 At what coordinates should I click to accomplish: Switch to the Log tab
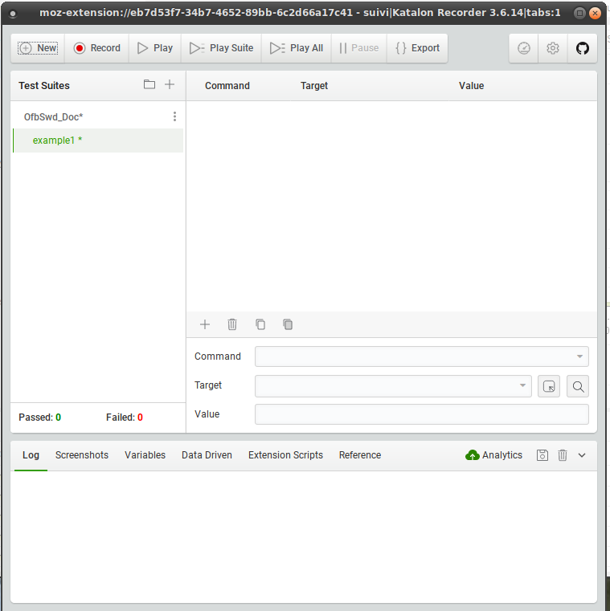[x=31, y=455]
